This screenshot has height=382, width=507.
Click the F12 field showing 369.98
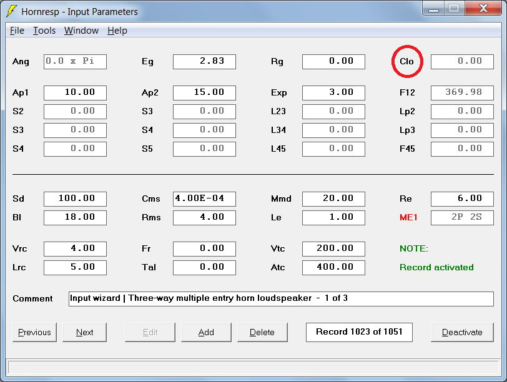point(462,93)
